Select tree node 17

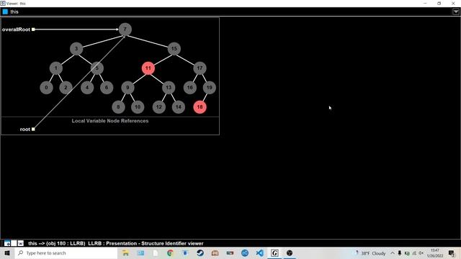click(200, 68)
